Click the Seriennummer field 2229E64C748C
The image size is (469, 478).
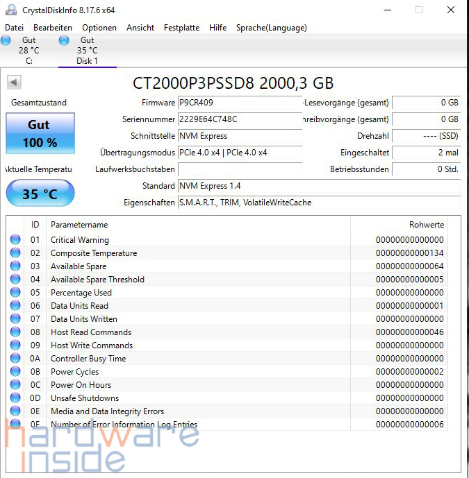240,119
